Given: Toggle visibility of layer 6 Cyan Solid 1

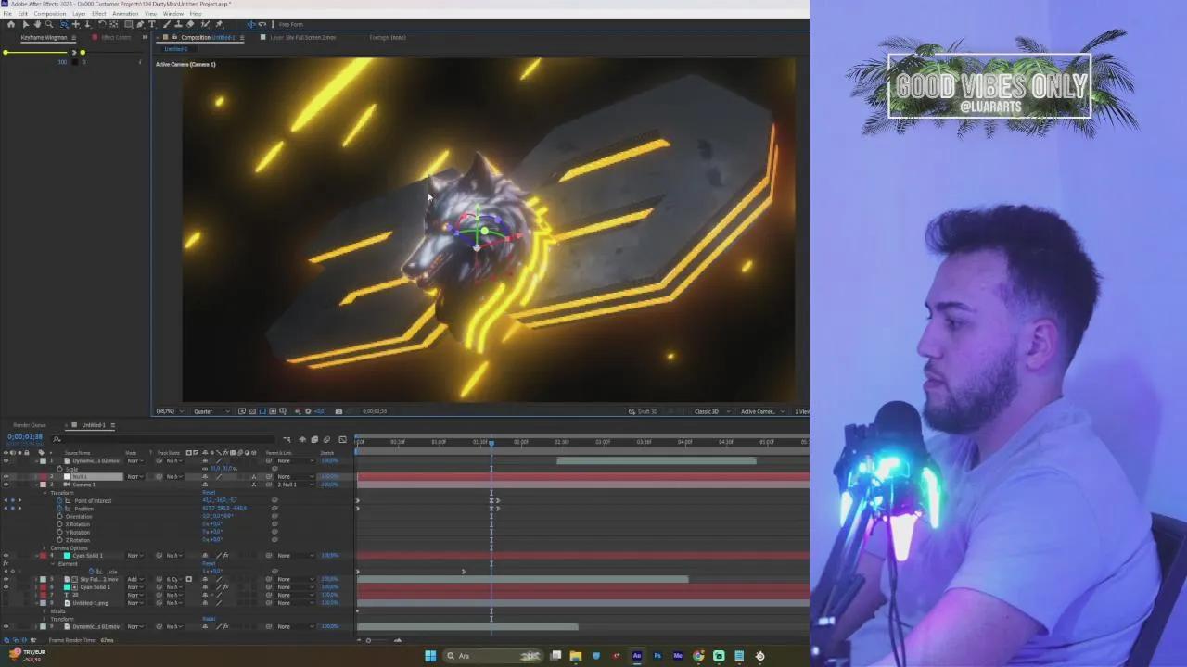Looking at the screenshot, I should pos(6,587).
